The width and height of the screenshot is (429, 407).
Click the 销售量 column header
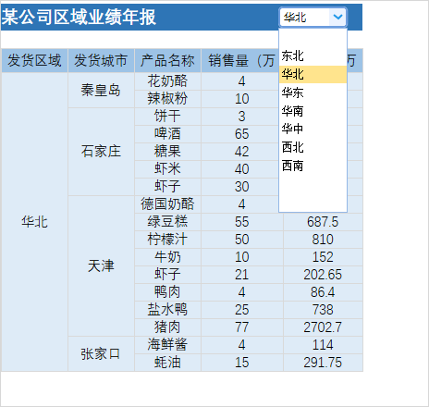tap(240, 60)
